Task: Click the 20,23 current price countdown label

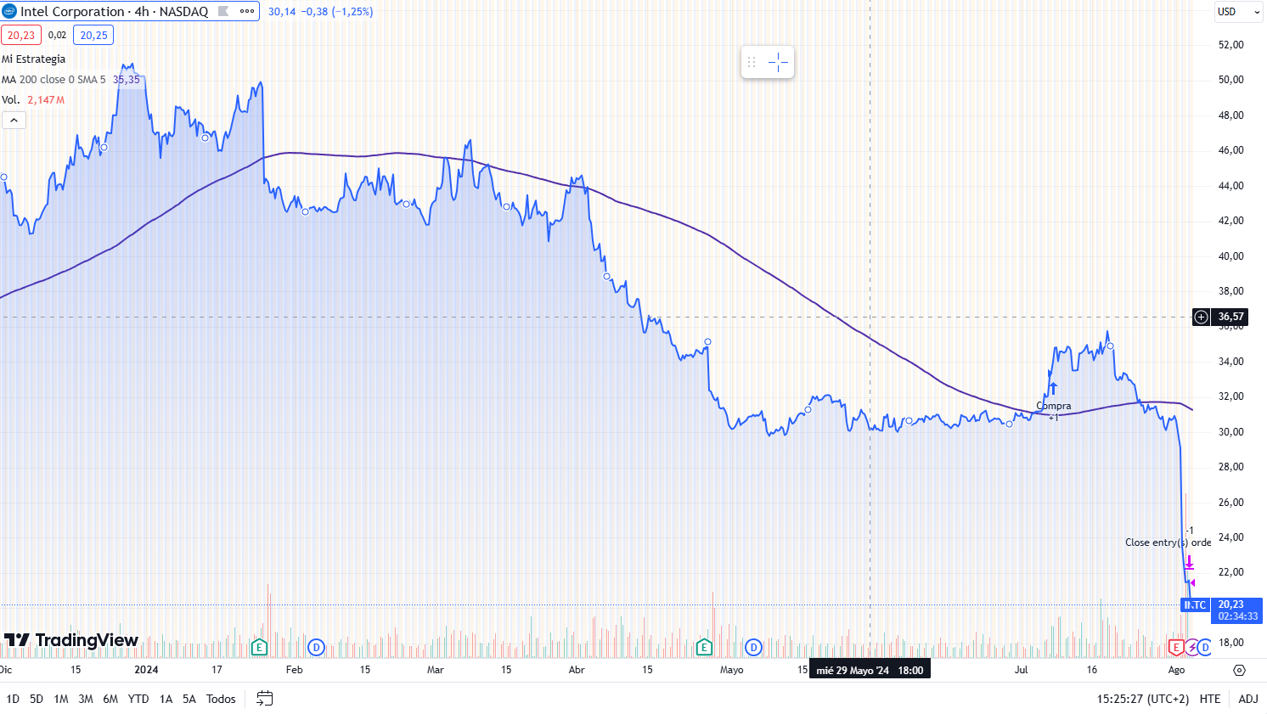Action: tap(1237, 610)
